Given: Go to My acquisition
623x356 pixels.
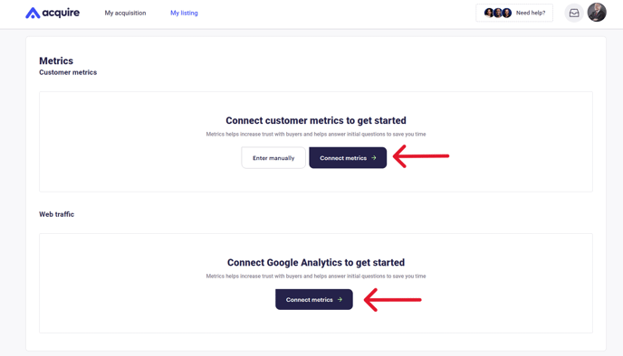Looking at the screenshot, I should click(125, 13).
